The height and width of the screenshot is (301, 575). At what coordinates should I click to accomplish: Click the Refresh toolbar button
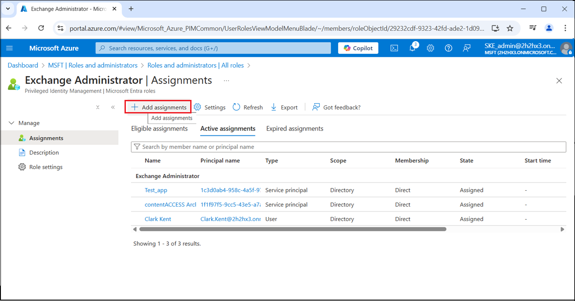248,107
